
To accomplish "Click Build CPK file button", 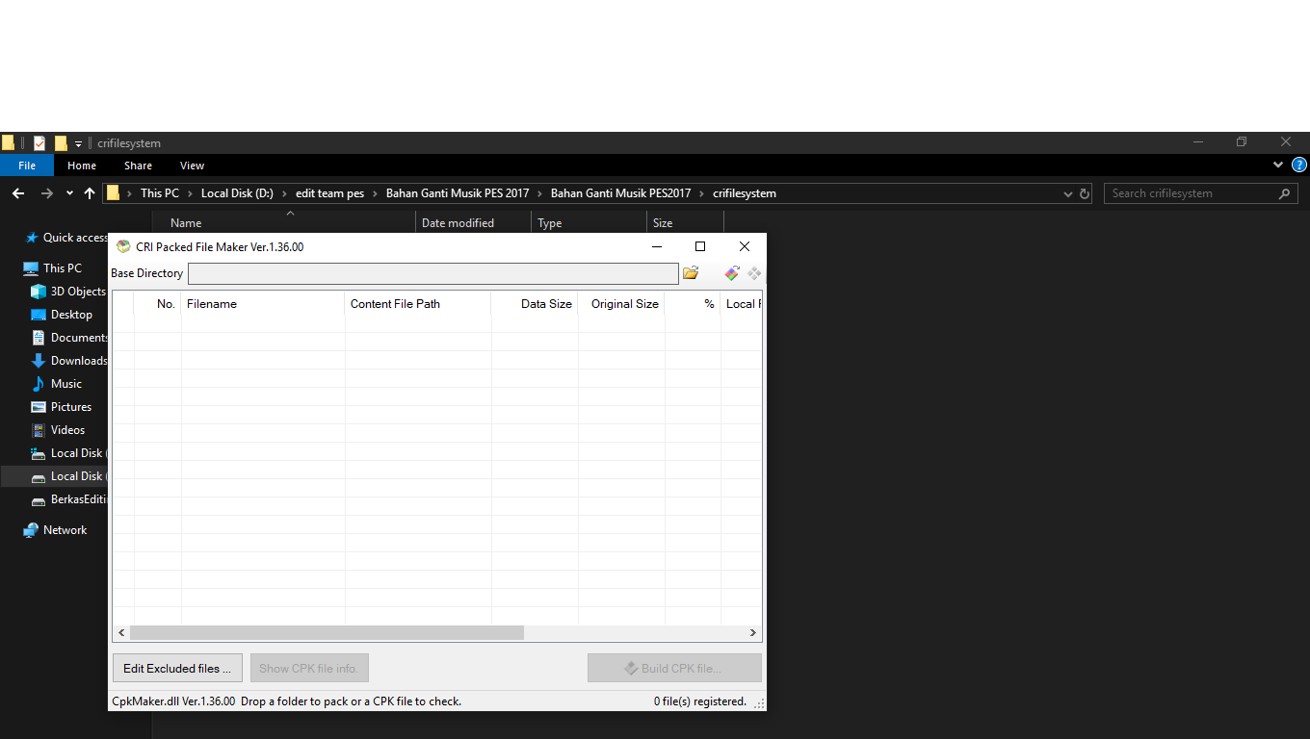I will pos(674,668).
